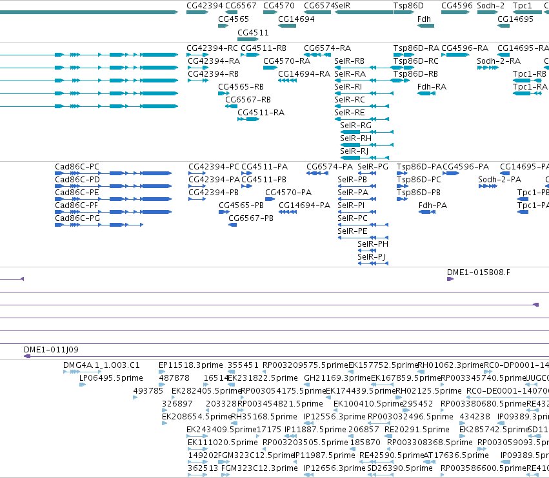The width and height of the screenshot is (549, 478).
Task: Select the CG42394-RC transcript label
Action: point(212,48)
